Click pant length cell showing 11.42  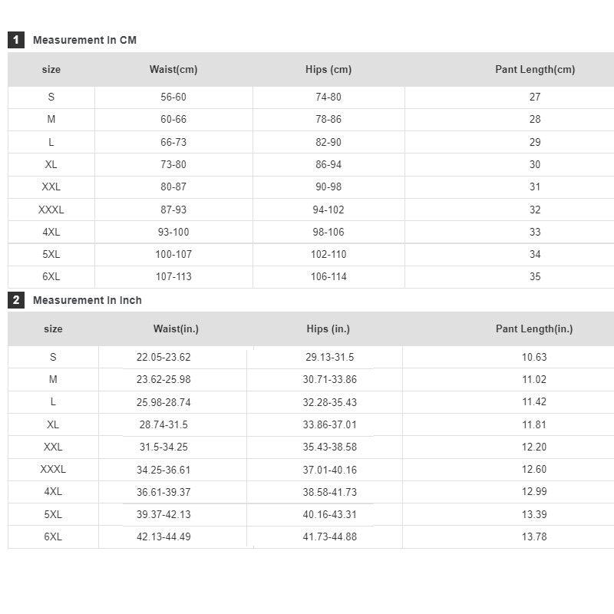534,401
